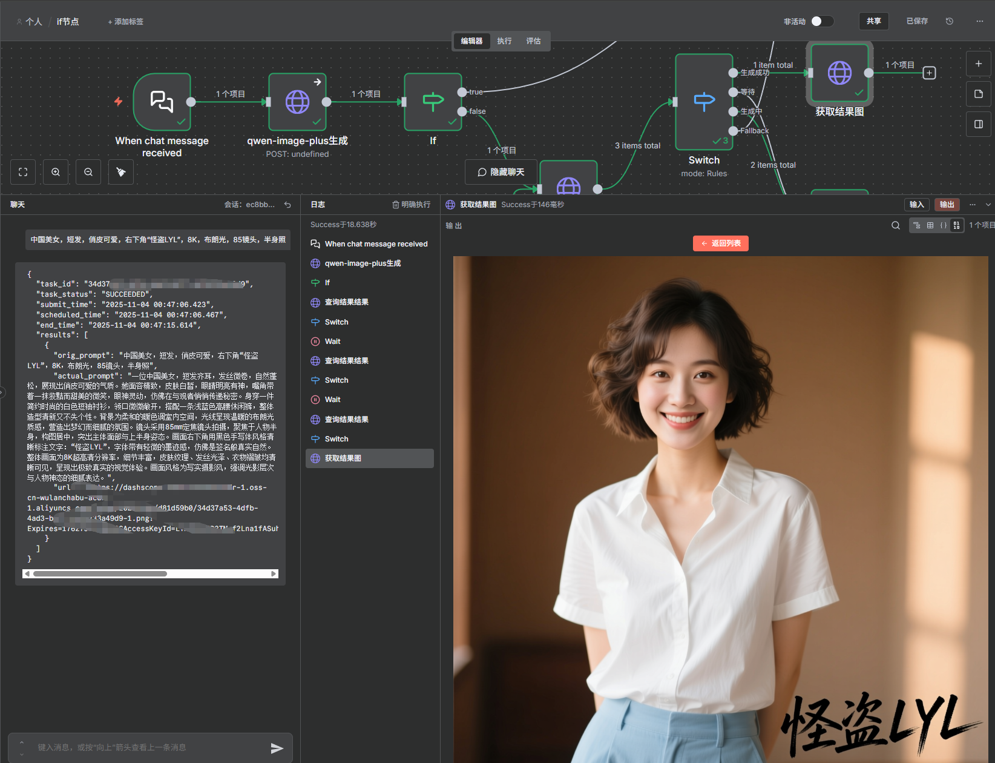Viewport: 995px width, 763px height.
Task: Open the When chat message received log entry
Action: [370, 244]
